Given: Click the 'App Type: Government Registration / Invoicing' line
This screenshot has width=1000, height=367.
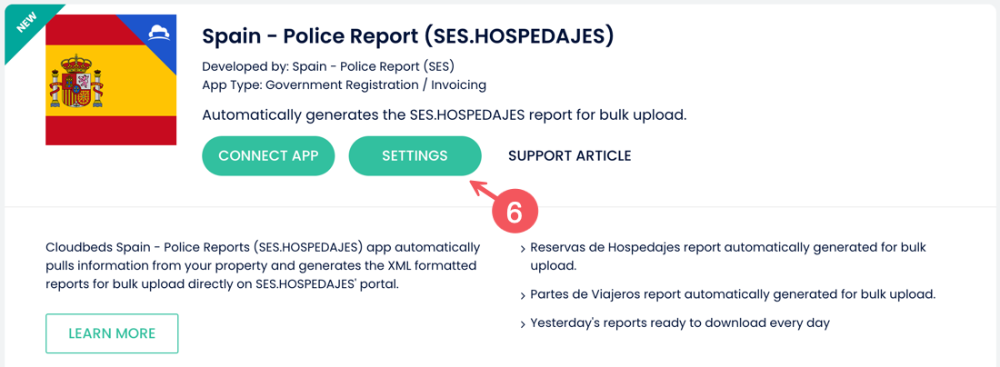Looking at the screenshot, I should pyautogui.click(x=345, y=84).
